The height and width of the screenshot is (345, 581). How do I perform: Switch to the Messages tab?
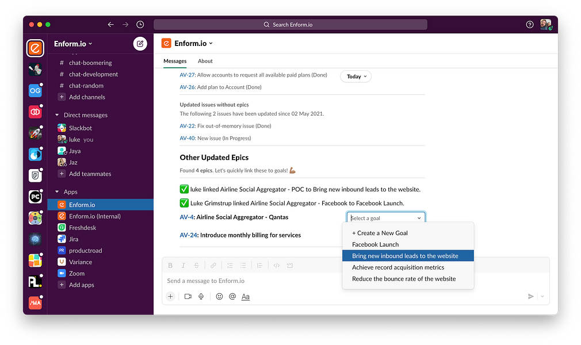point(175,61)
